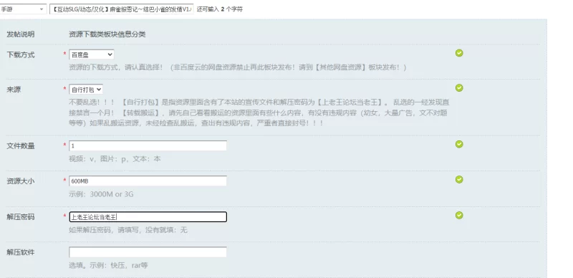
Task: Click the green check icon beside 来源
Action: coord(459,88)
